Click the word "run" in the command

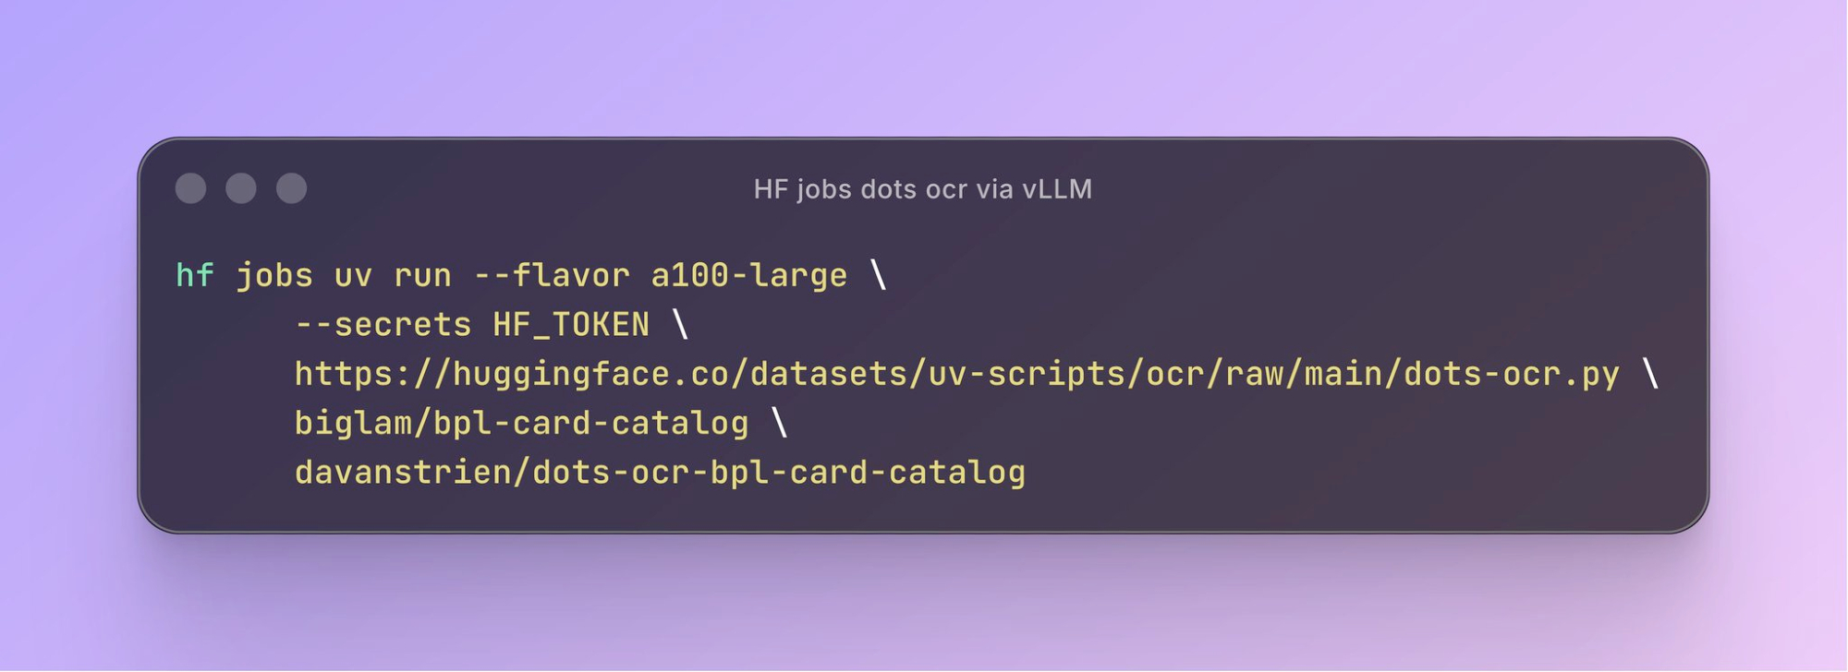tap(422, 275)
